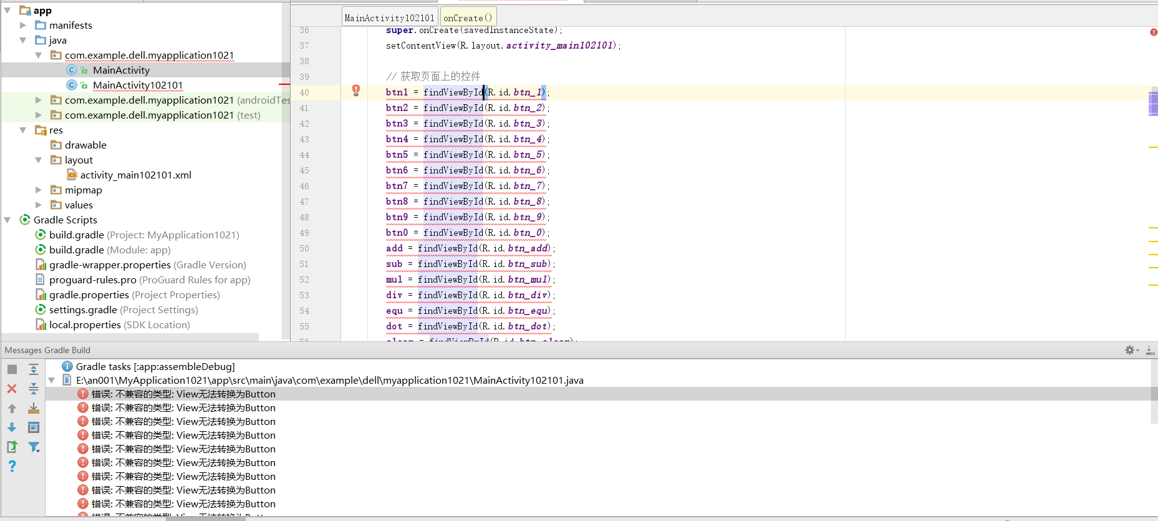The width and height of the screenshot is (1158, 521).
Task: Click the Stop build icon in Messages panel
Action: point(12,369)
